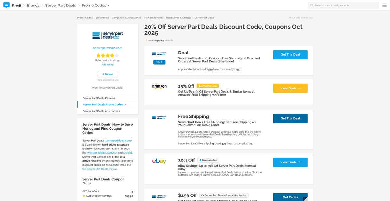Visit serverpartdeals.com link under logo
390x201 pixels.
[x=108, y=48]
